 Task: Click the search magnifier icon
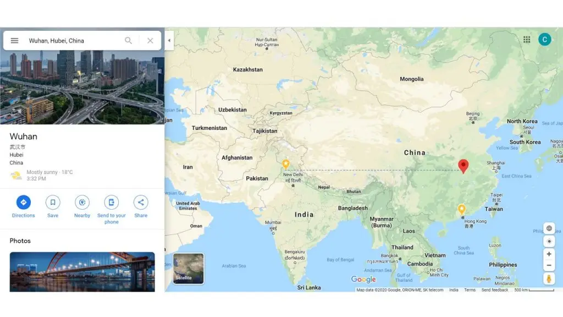click(128, 41)
